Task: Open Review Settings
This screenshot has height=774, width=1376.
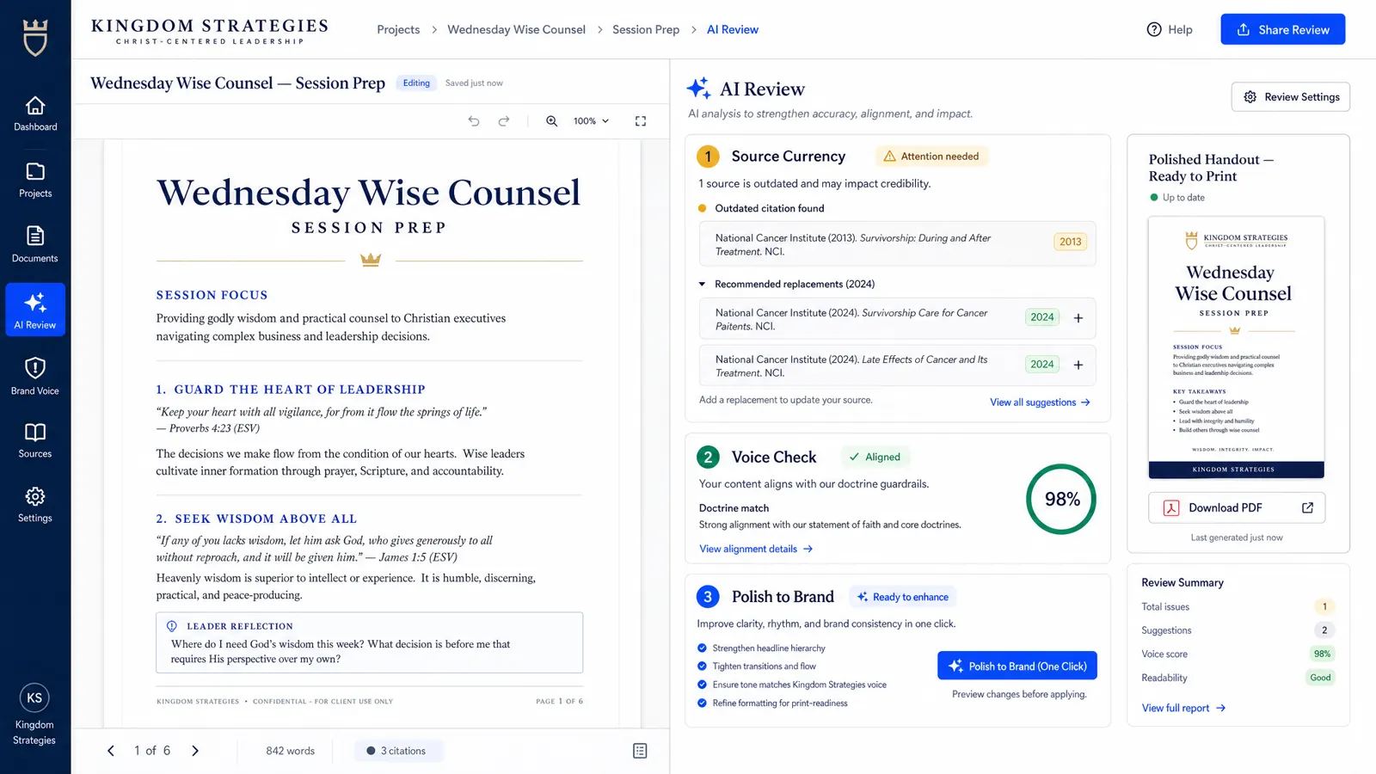Action: click(1291, 97)
